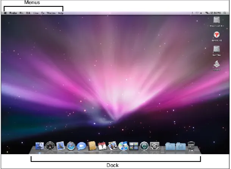Open Spaces four-pane icon in Dock
Screen dimensions: 231x169
click(134, 146)
